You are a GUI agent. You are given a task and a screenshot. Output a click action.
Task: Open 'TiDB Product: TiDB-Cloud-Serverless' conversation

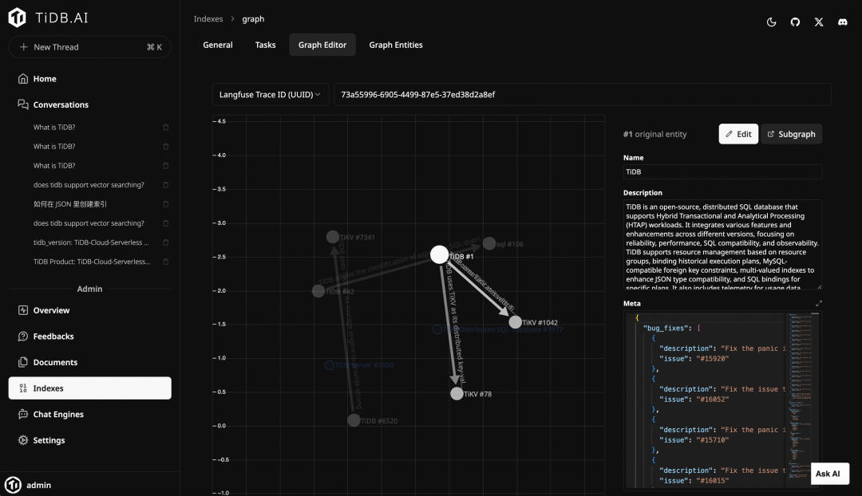[x=91, y=262]
